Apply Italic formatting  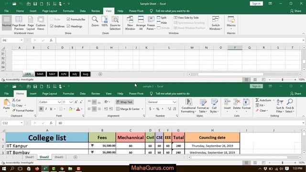[46, 109]
